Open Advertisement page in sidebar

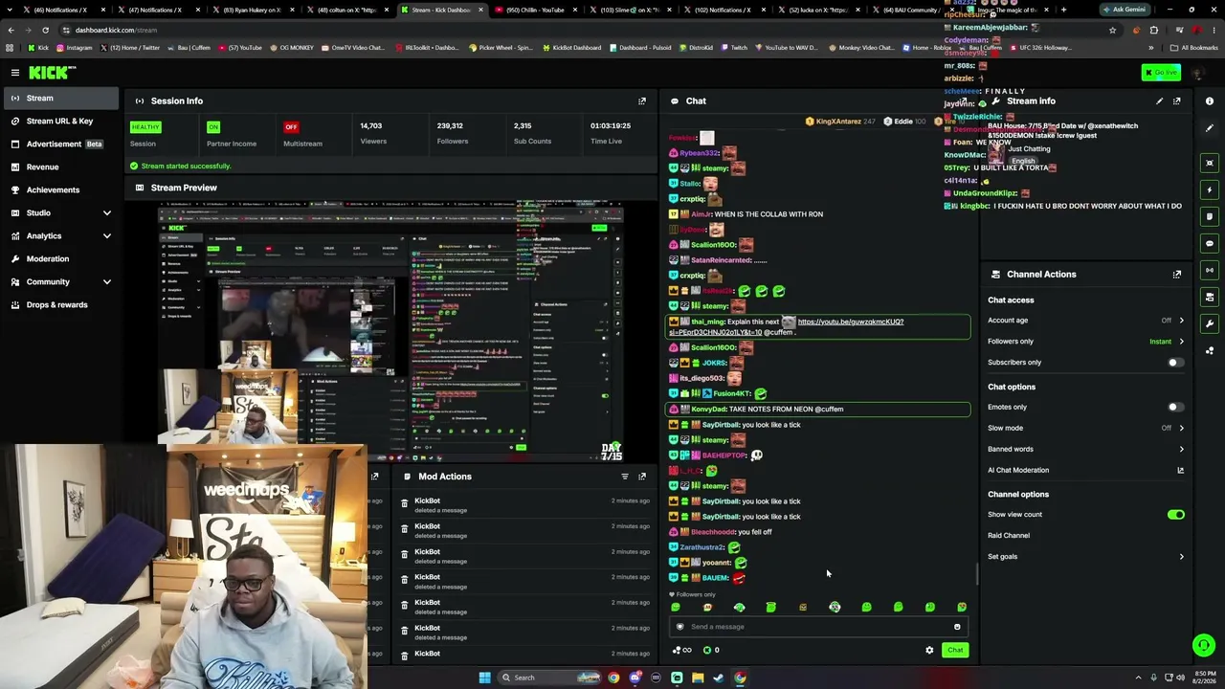[x=60, y=144]
